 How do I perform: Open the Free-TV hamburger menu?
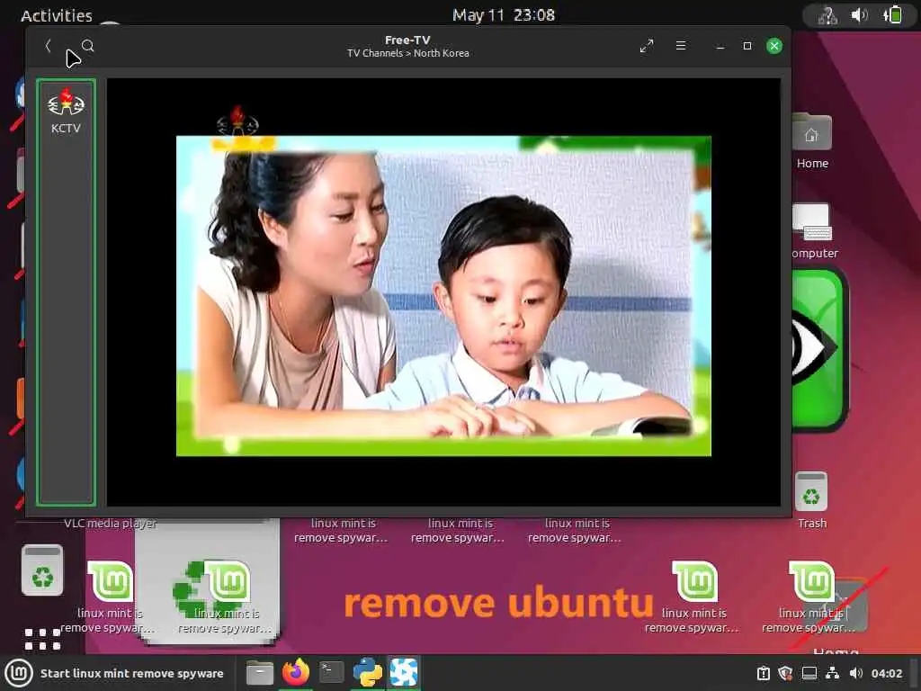[x=681, y=45]
